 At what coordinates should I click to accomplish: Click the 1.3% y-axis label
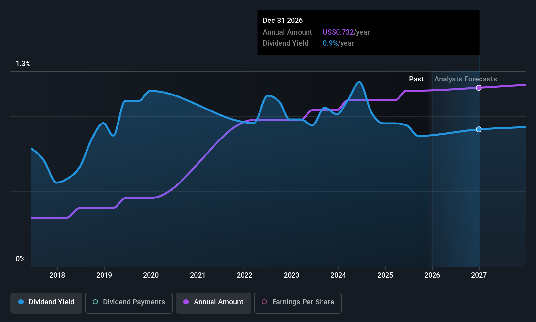(x=23, y=64)
